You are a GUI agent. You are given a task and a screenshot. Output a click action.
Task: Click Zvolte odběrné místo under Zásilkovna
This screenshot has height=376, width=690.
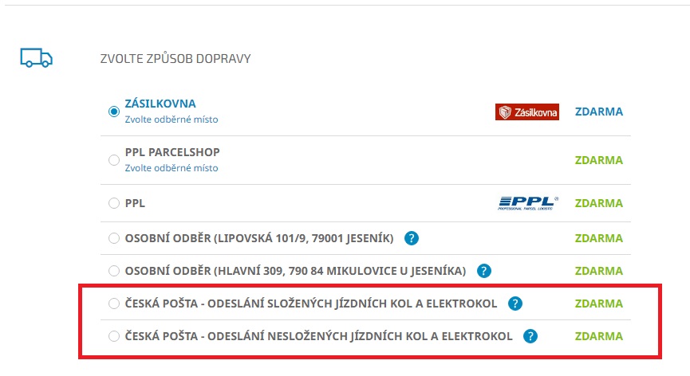pos(172,119)
